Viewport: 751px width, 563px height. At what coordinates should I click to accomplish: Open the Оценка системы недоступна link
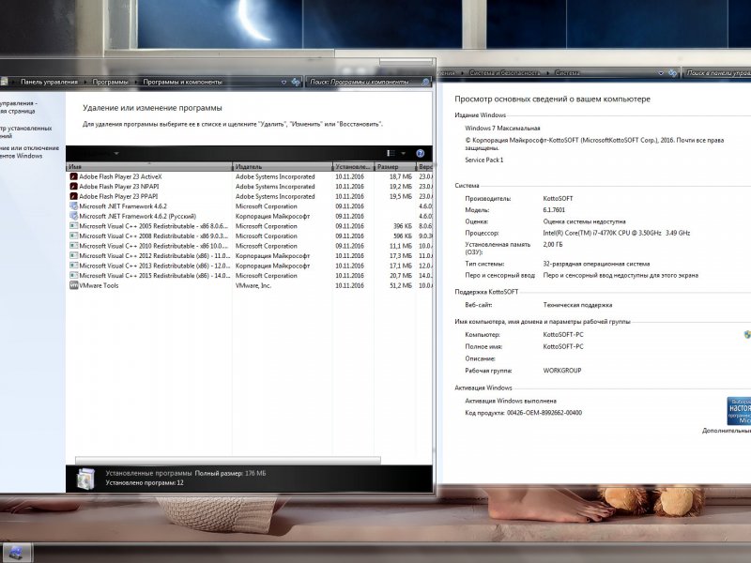584,221
